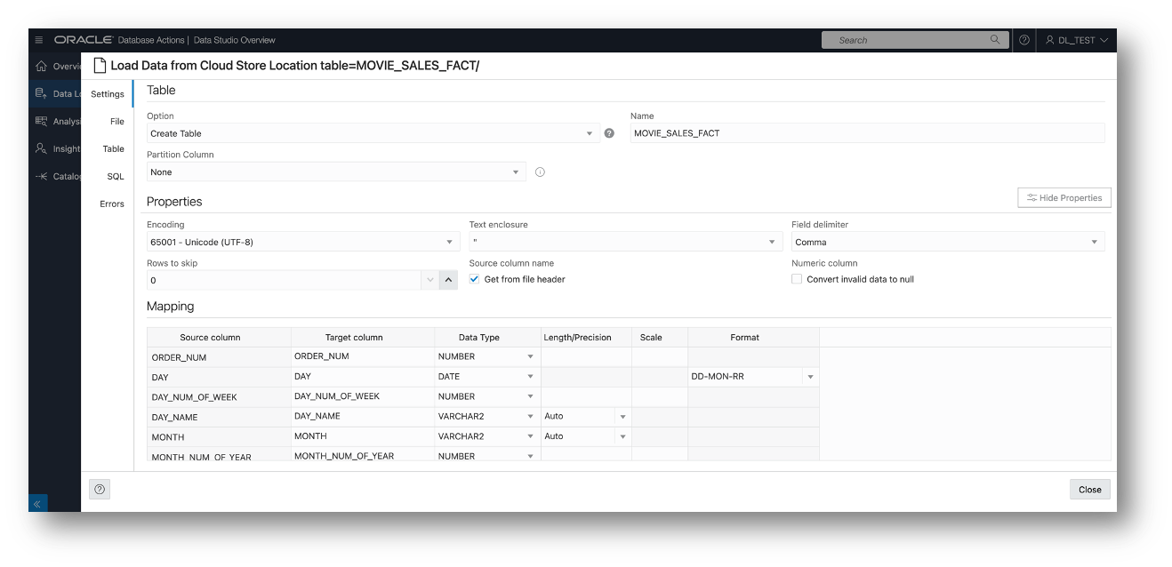Select the Errors tab
The image size is (1172, 567).
(x=112, y=204)
